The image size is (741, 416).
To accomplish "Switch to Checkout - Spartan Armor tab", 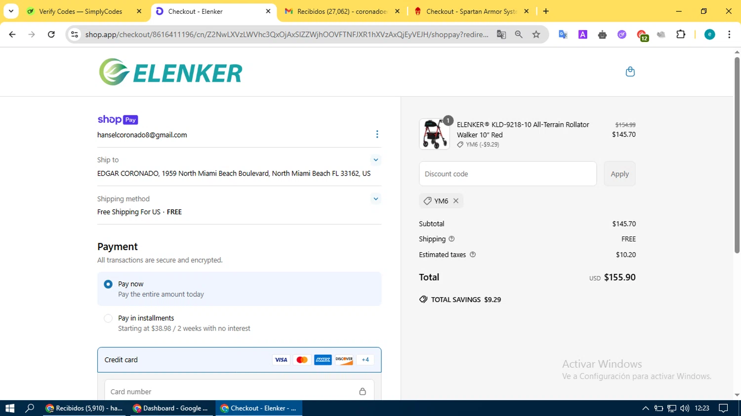I will pos(471,11).
